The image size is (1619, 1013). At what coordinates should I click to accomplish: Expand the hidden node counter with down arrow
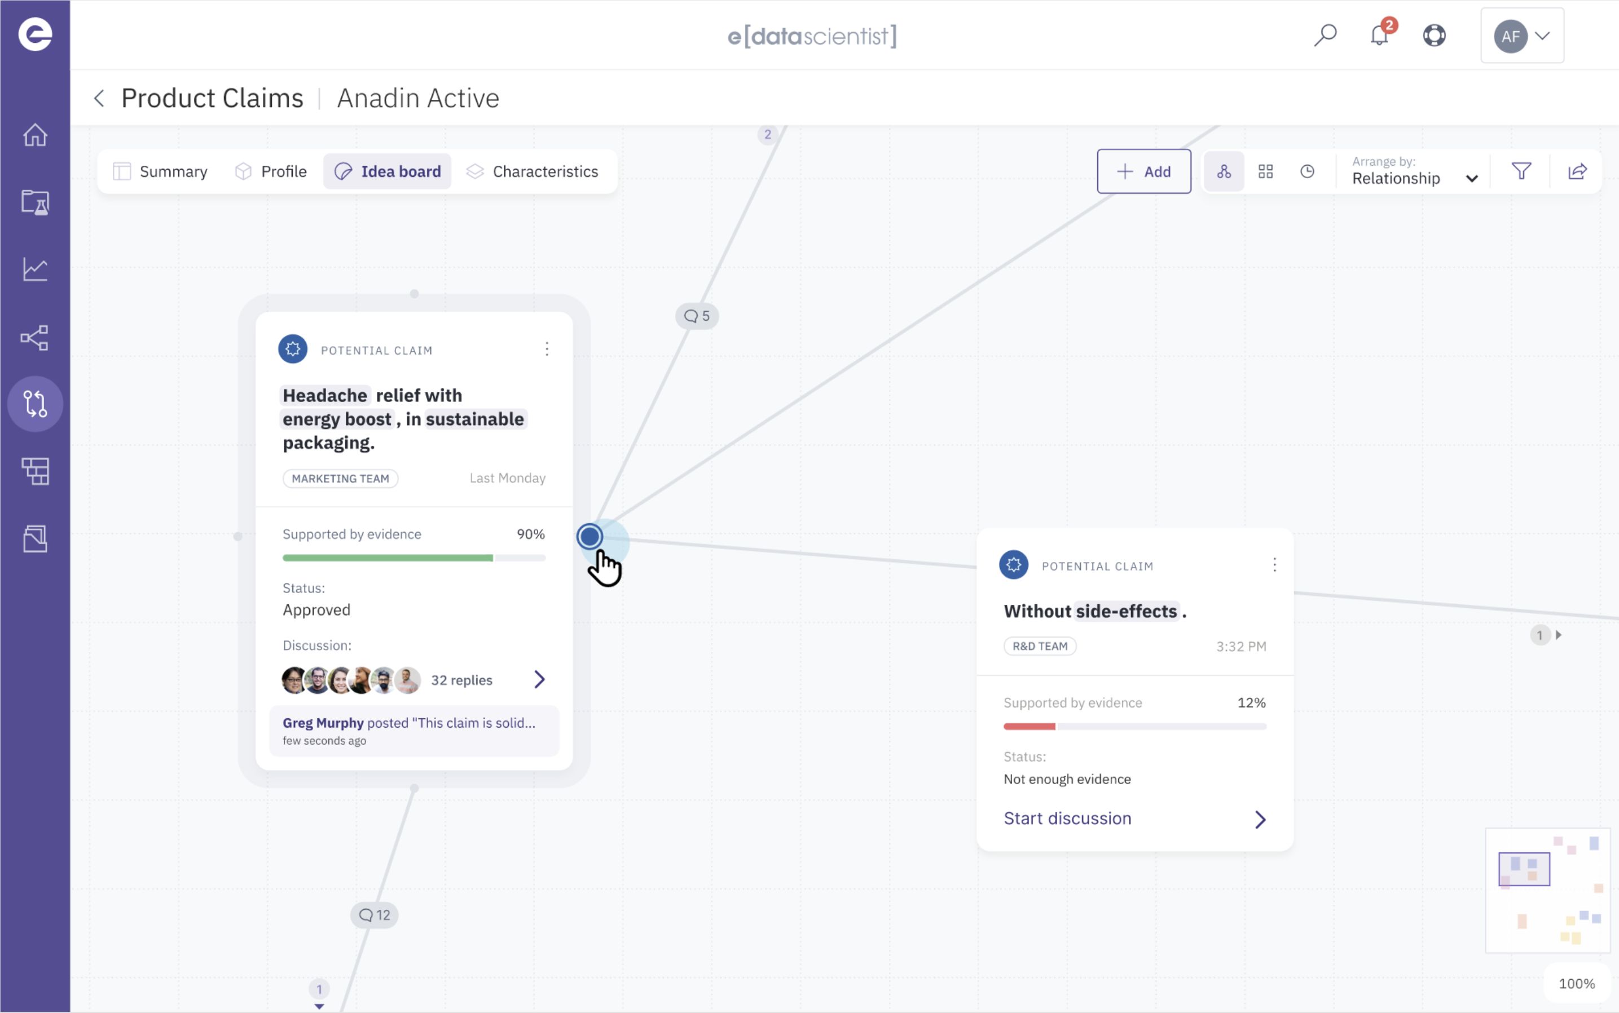coord(319,994)
